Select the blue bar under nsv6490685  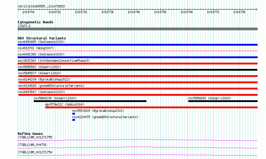point(137,45)
